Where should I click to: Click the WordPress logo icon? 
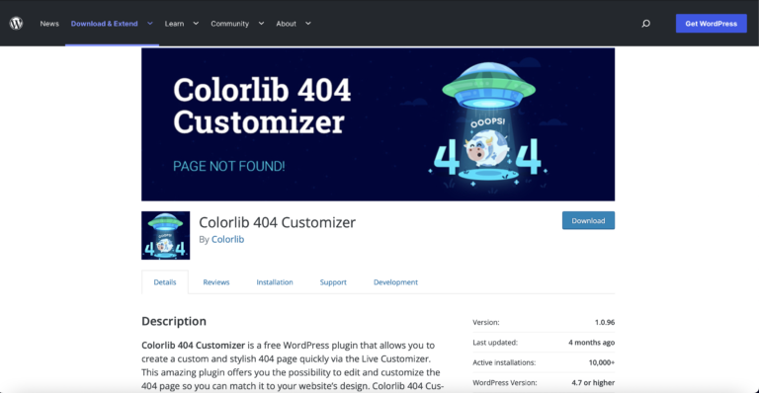pos(17,23)
